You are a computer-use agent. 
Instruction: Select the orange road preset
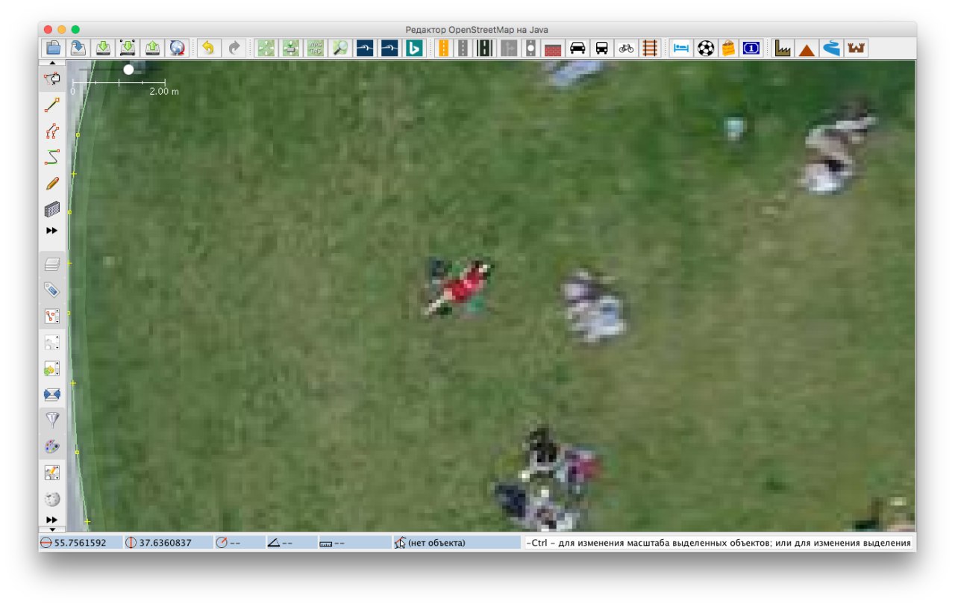tap(443, 48)
